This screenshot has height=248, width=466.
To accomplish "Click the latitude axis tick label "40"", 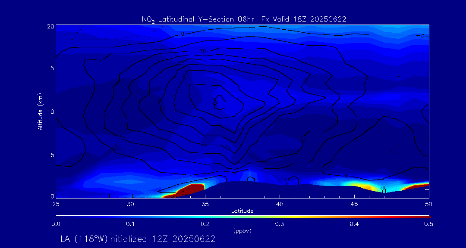I will pos(280,204).
